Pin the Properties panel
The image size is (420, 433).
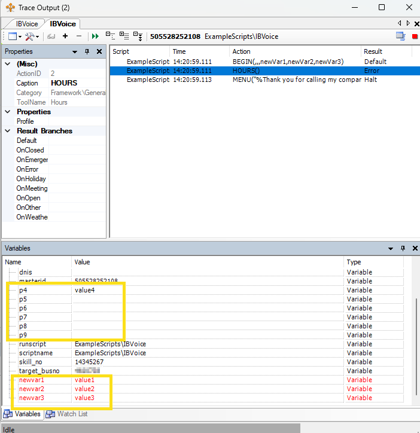87,52
